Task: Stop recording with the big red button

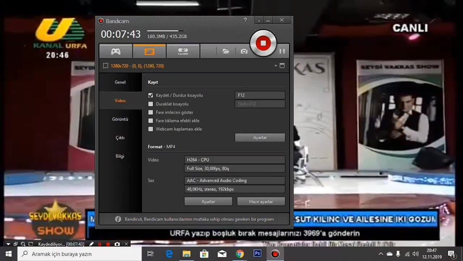Action: (x=263, y=43)
